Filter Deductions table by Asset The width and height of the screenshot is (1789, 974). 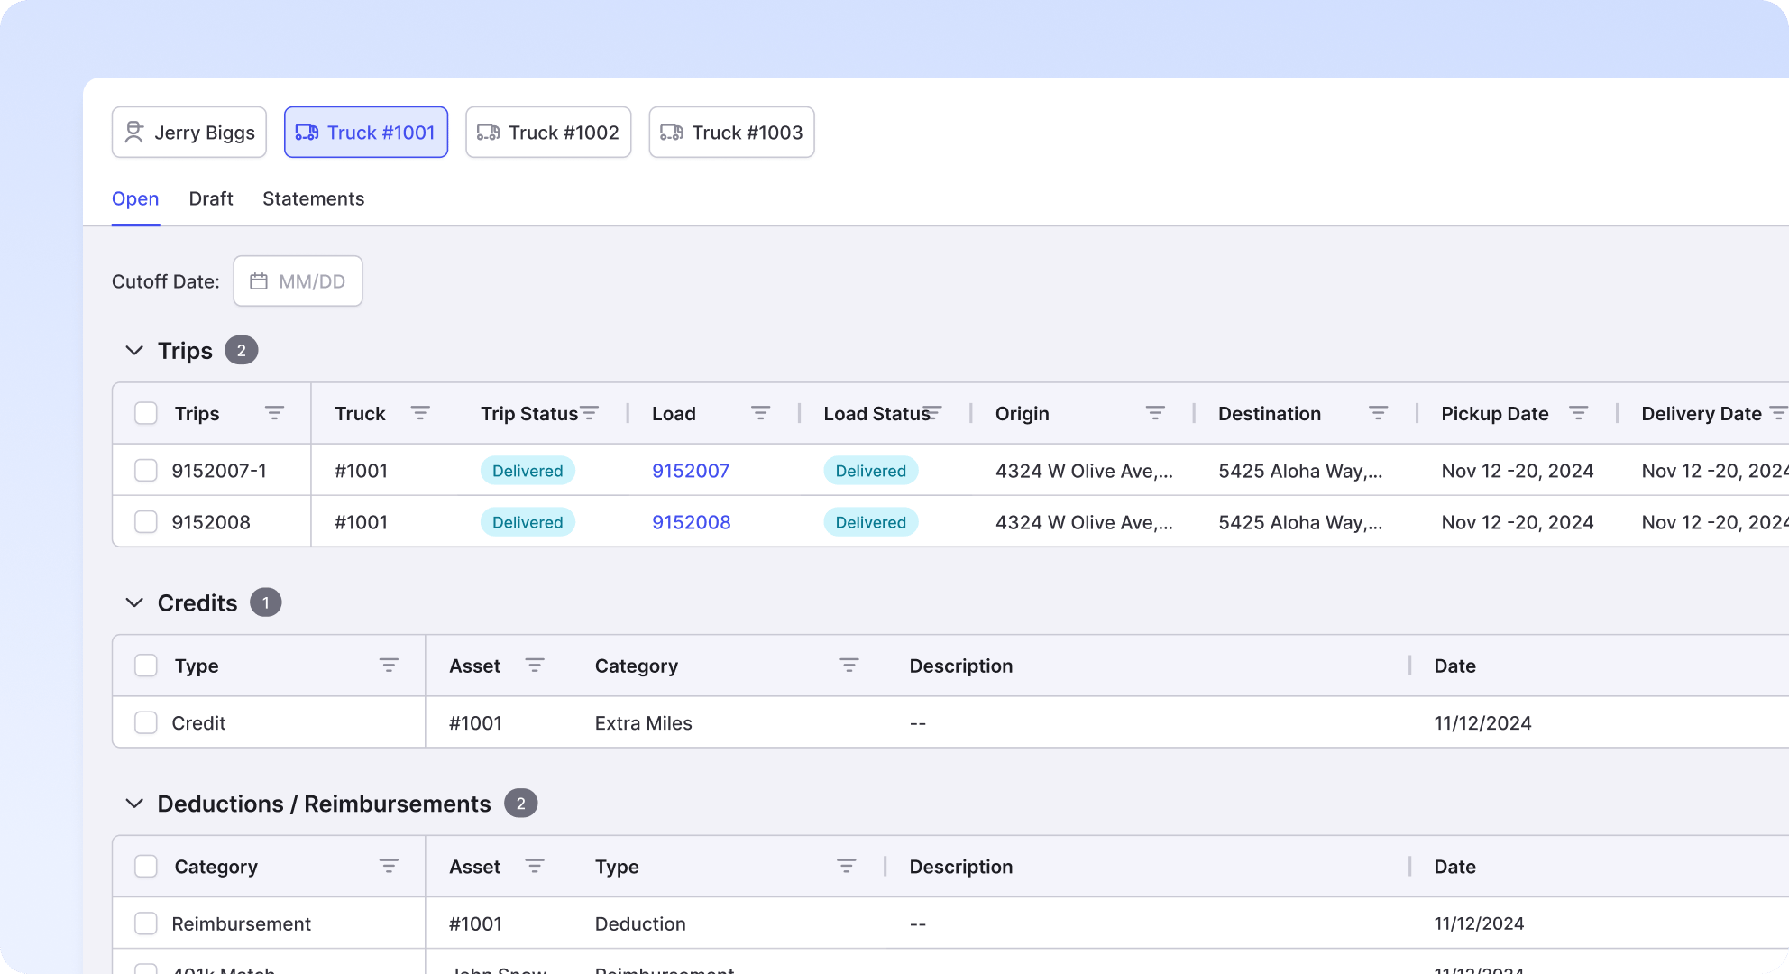pos(535,867)
